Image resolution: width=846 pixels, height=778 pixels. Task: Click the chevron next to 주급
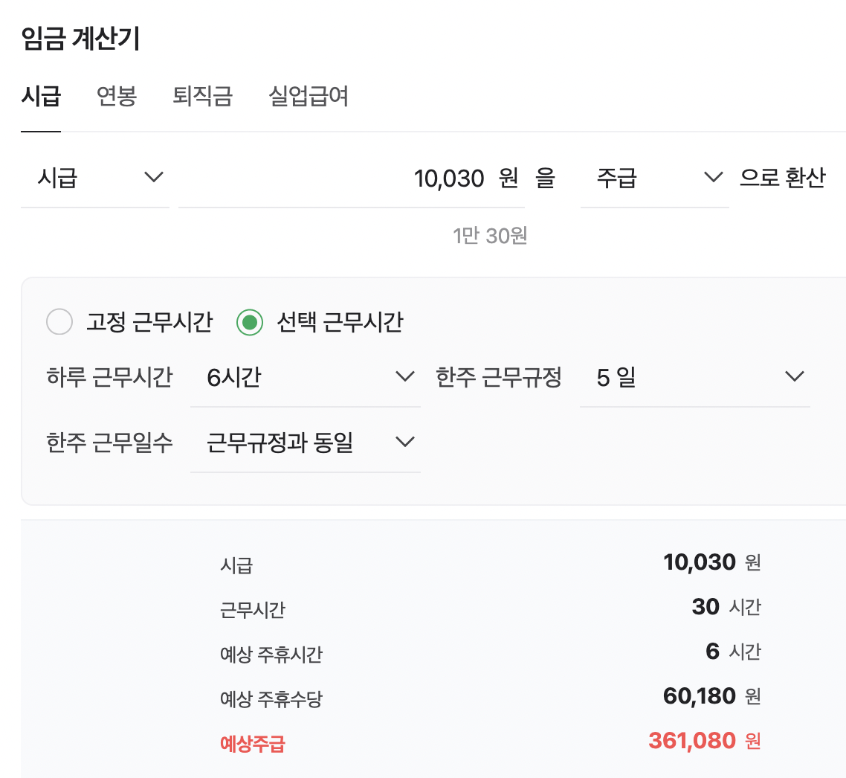[713, 178]
